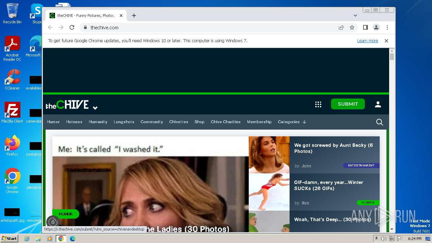Click the HUMOR tag on Winter SUCKS
432x243 pixels.
(368, 202)
